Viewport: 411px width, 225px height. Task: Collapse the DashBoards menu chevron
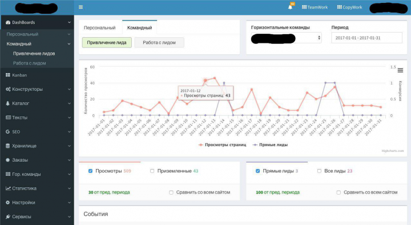(69, 22)
